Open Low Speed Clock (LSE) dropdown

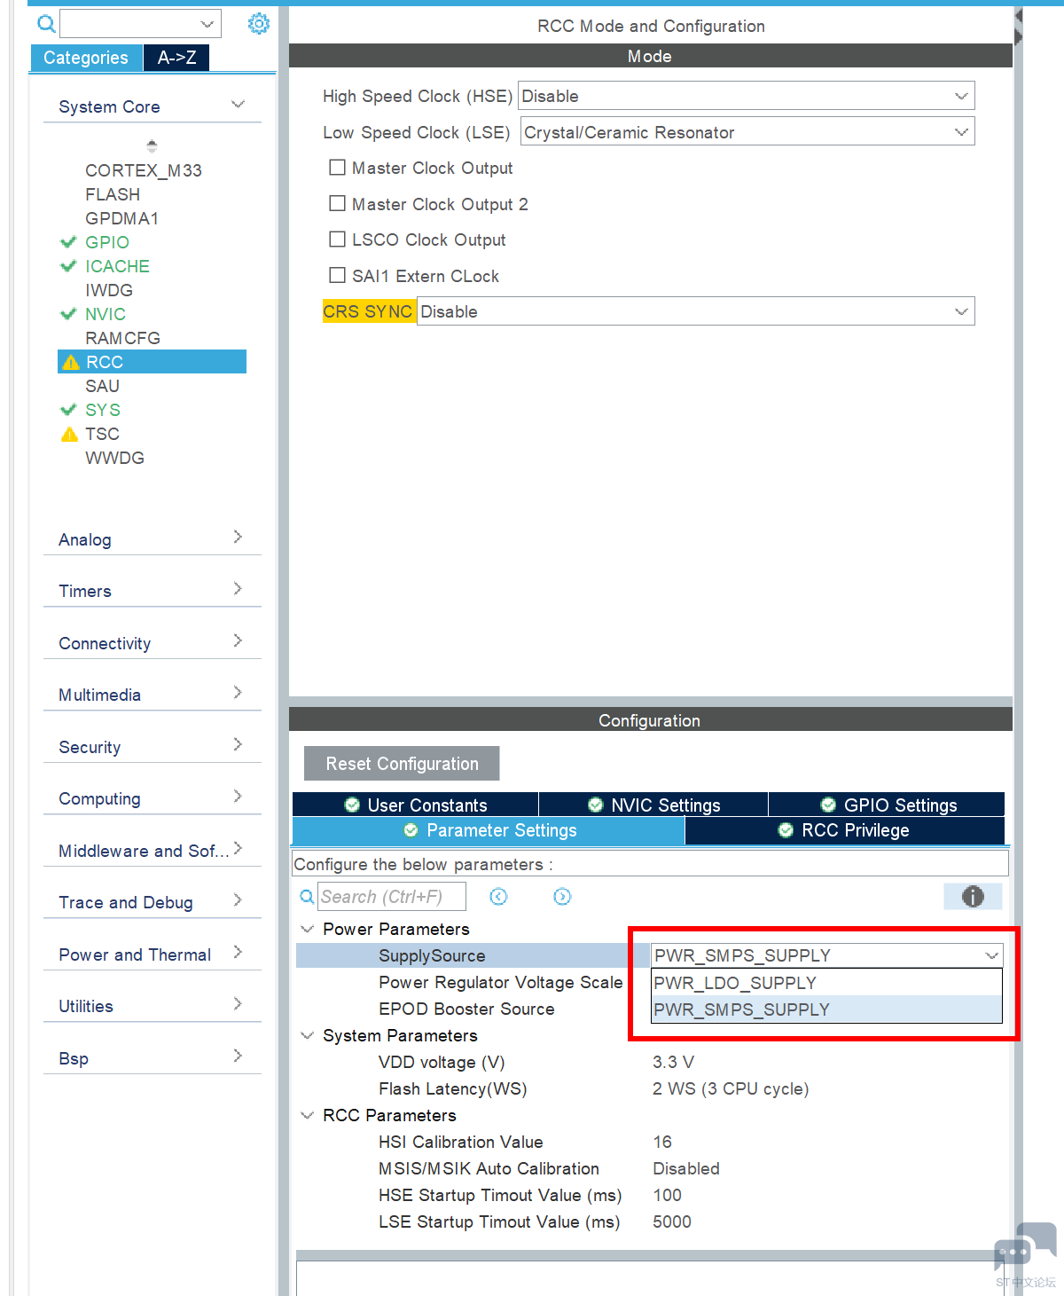[747, 132]
